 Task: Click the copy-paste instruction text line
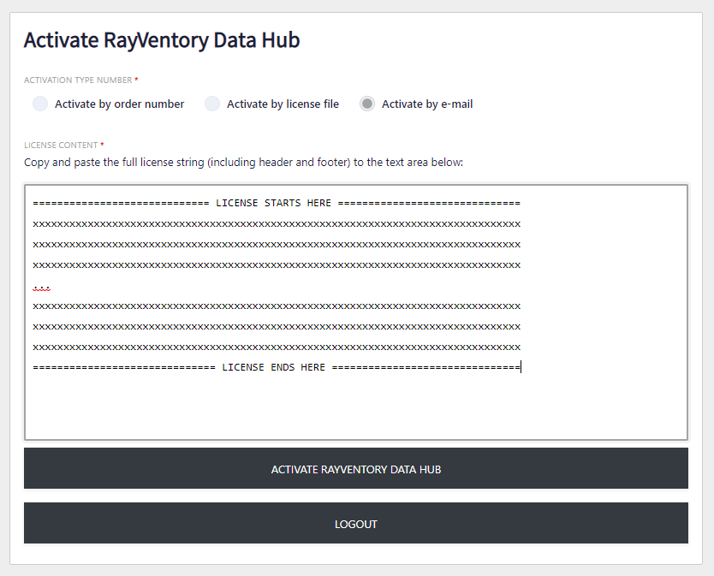243,162
